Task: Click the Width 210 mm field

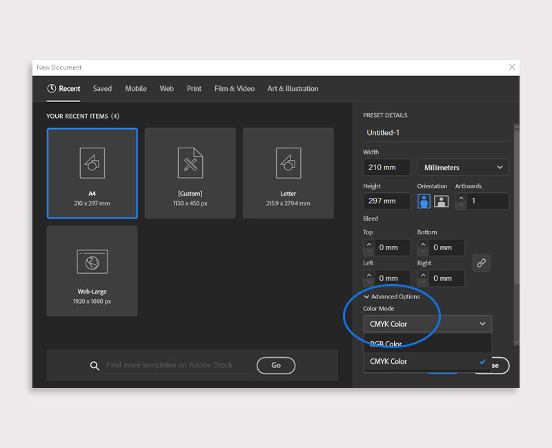Action: tap(387, 167)
